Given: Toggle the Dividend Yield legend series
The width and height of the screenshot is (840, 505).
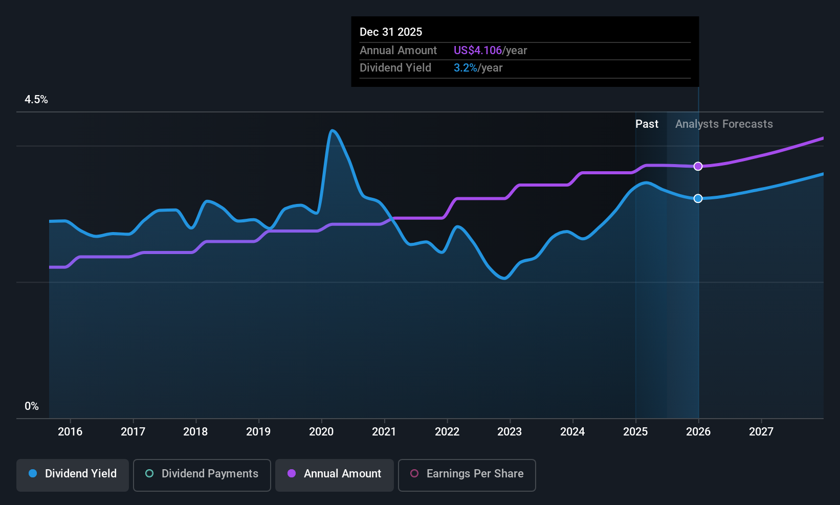Looking at the screenshot, I should pos(73,475).
